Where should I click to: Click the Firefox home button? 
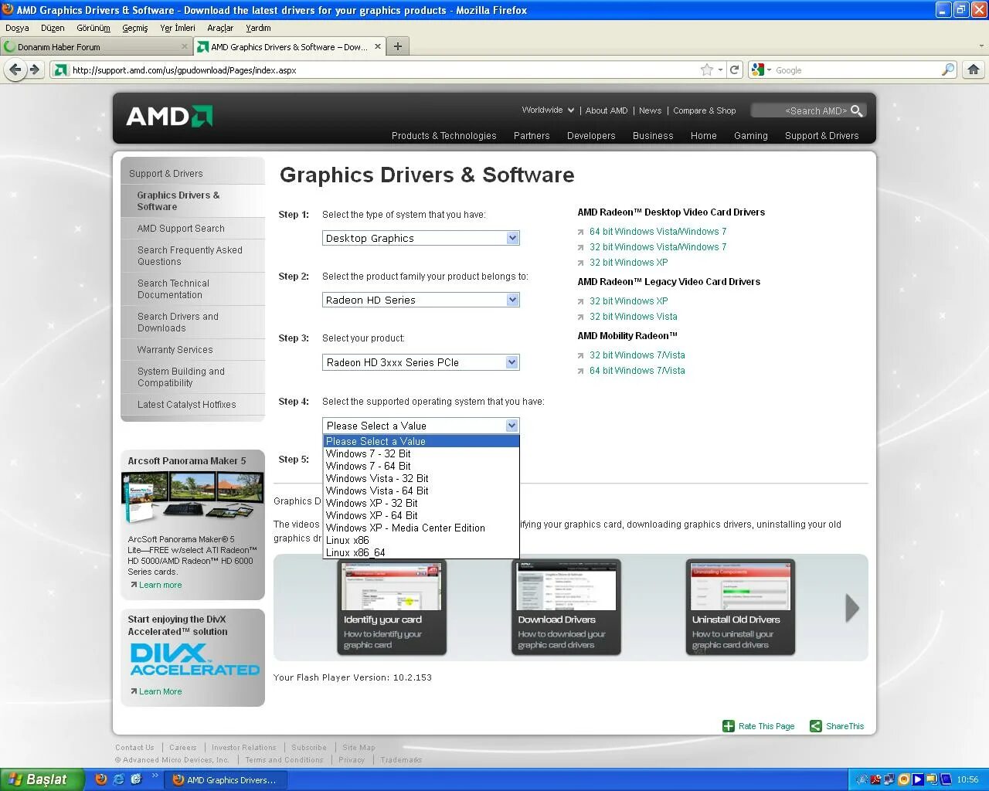click(x=974, y=70)
